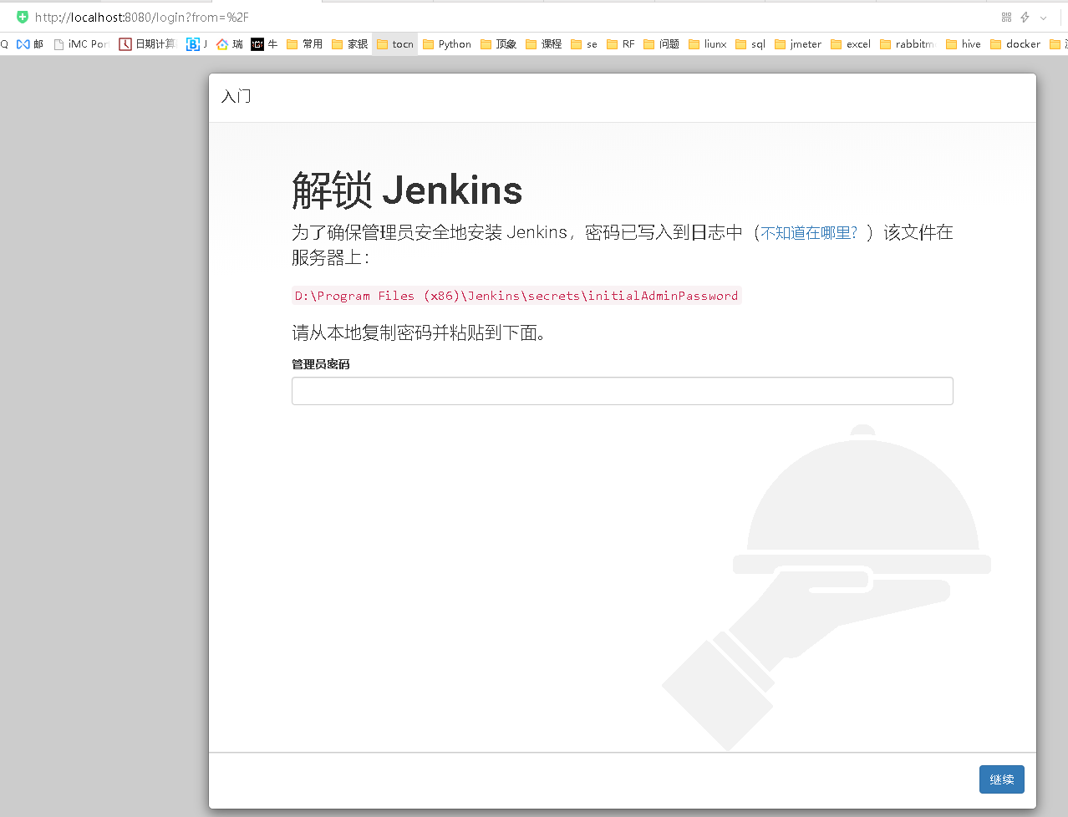Open the 家银 bookmark folder

(349, 44)
